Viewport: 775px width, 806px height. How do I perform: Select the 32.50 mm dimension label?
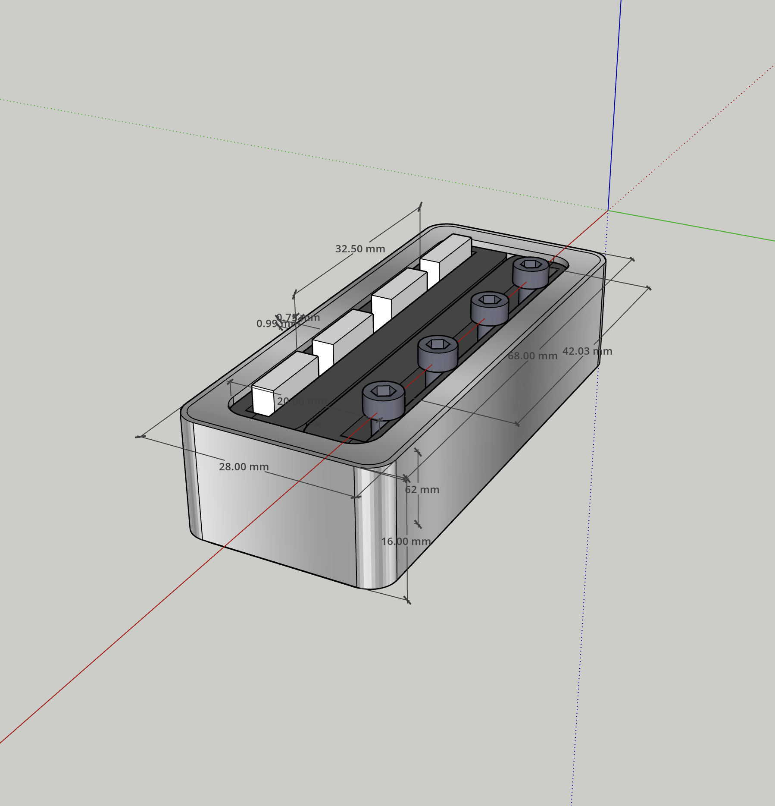[360, 249]
